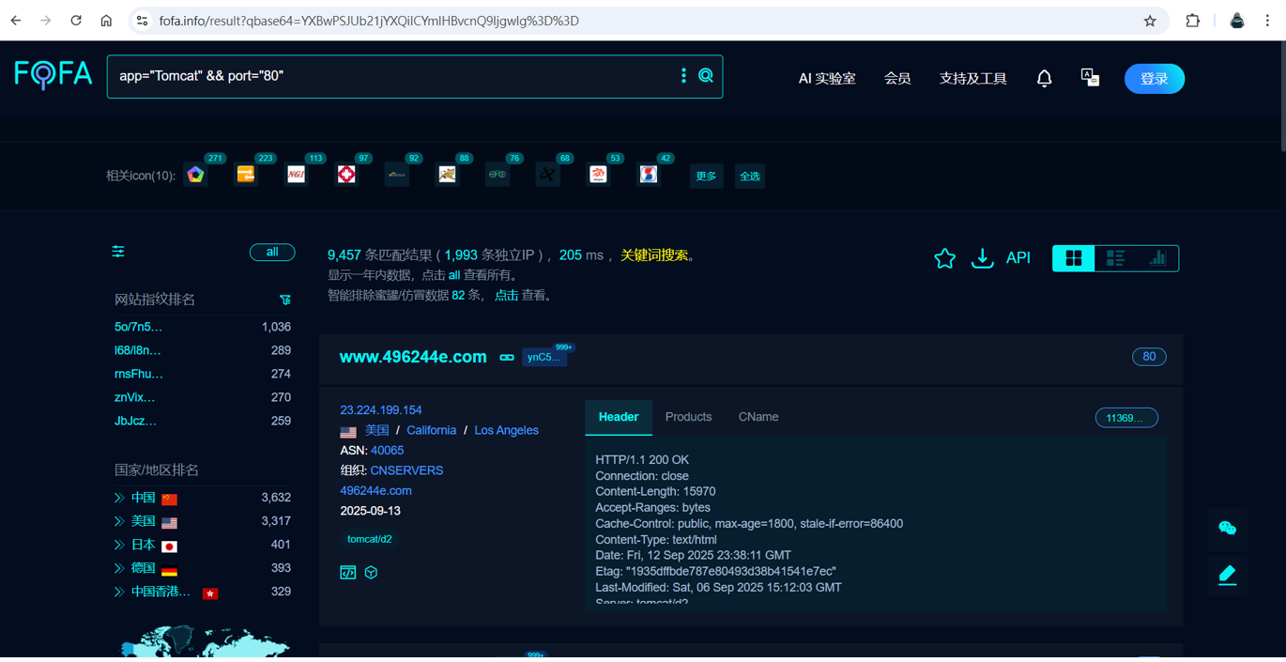The width and height of the screenshot is (1286, 662).
Task: Click the feedback edit pencil icon
Action: click(1227, 575)
